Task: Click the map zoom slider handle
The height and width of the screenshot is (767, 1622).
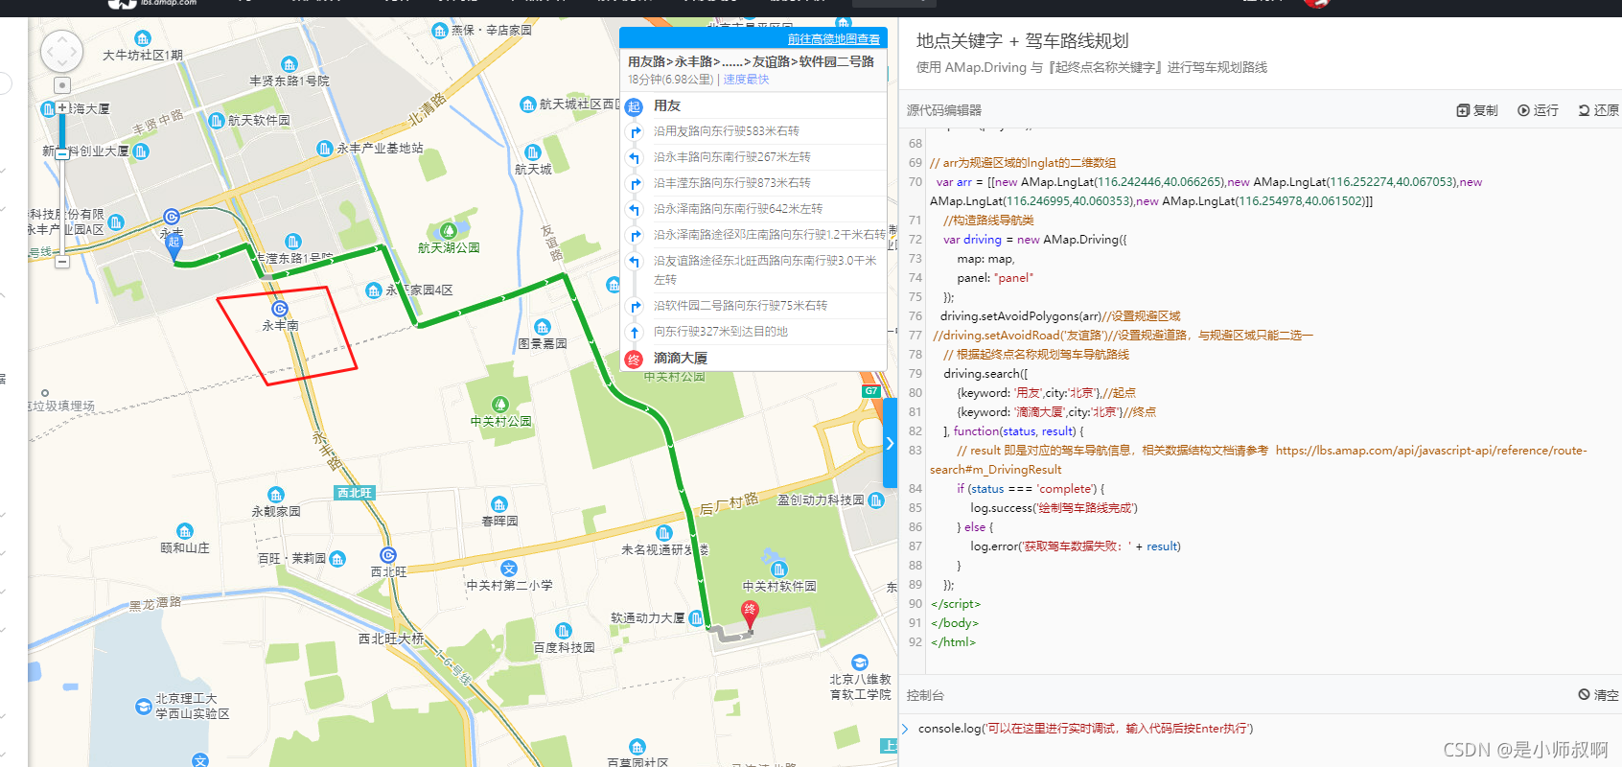Action: pos(62,153)
